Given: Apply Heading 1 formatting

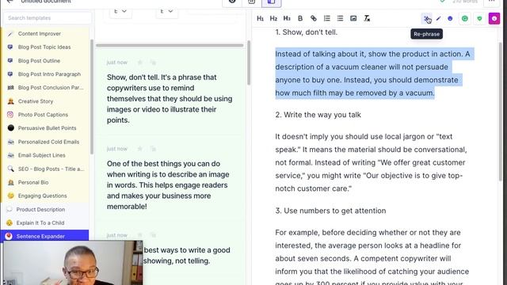Looking at the screenshot, I should coord(260,18).
